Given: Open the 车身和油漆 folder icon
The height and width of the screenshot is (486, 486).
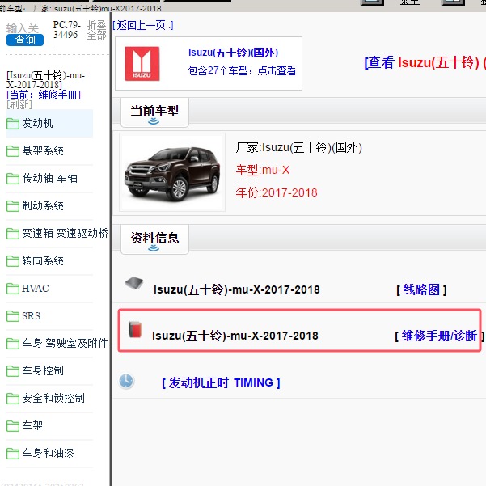Looking at the screenshot, I should point(13,454).
